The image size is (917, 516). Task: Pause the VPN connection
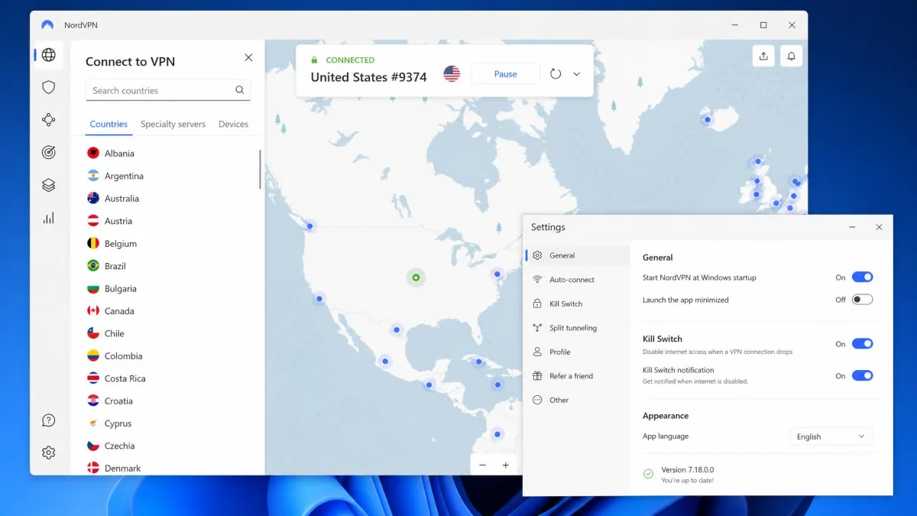[x=505, y=74]
